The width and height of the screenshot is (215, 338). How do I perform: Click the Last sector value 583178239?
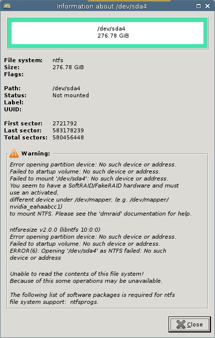pyautogui.click(x=68, y=130)
